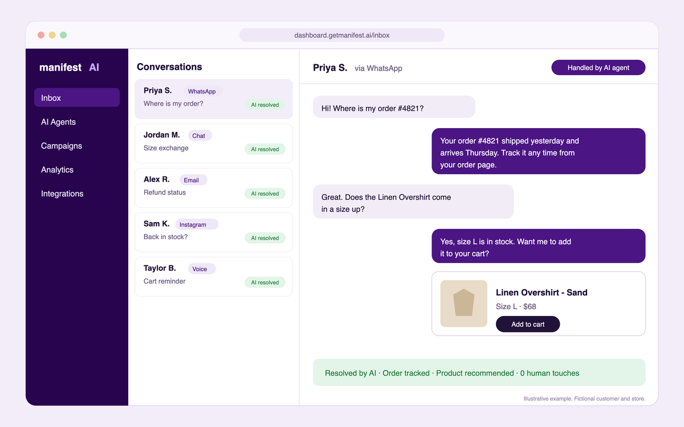Image resolution: width=684 pixels, height=427 pixels.
Task: Click the green maximize window dot
Action: pyautogui.click(x=63, y=35)
